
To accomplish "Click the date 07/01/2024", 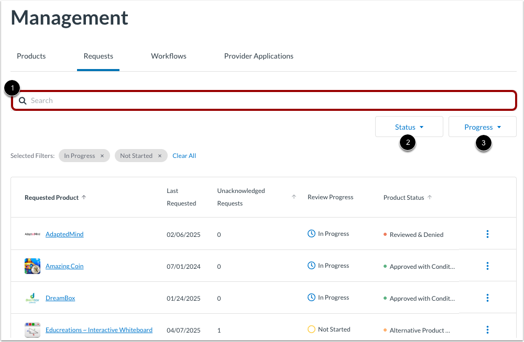I will click(x=183, y=267).
